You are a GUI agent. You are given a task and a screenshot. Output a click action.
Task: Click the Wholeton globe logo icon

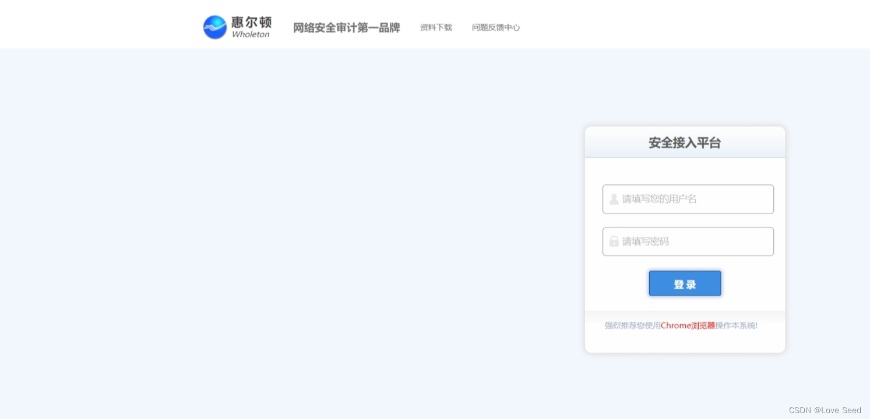(x=215, y=27)
